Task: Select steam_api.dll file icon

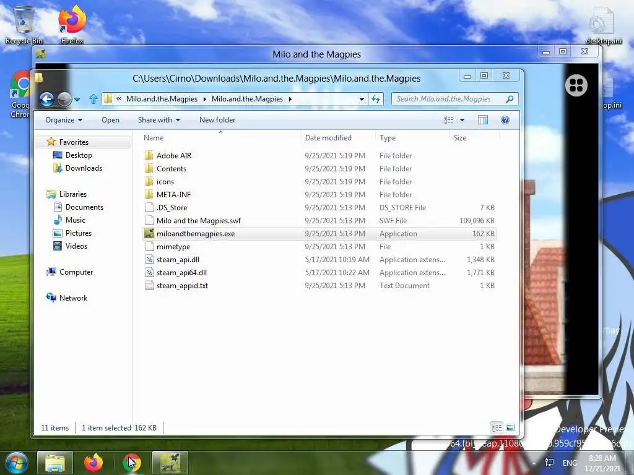Action: pos(149,260)
